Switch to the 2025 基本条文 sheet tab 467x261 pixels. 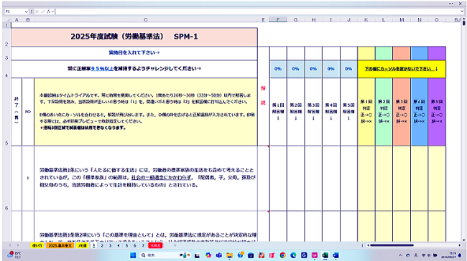[x=60, y=245]
